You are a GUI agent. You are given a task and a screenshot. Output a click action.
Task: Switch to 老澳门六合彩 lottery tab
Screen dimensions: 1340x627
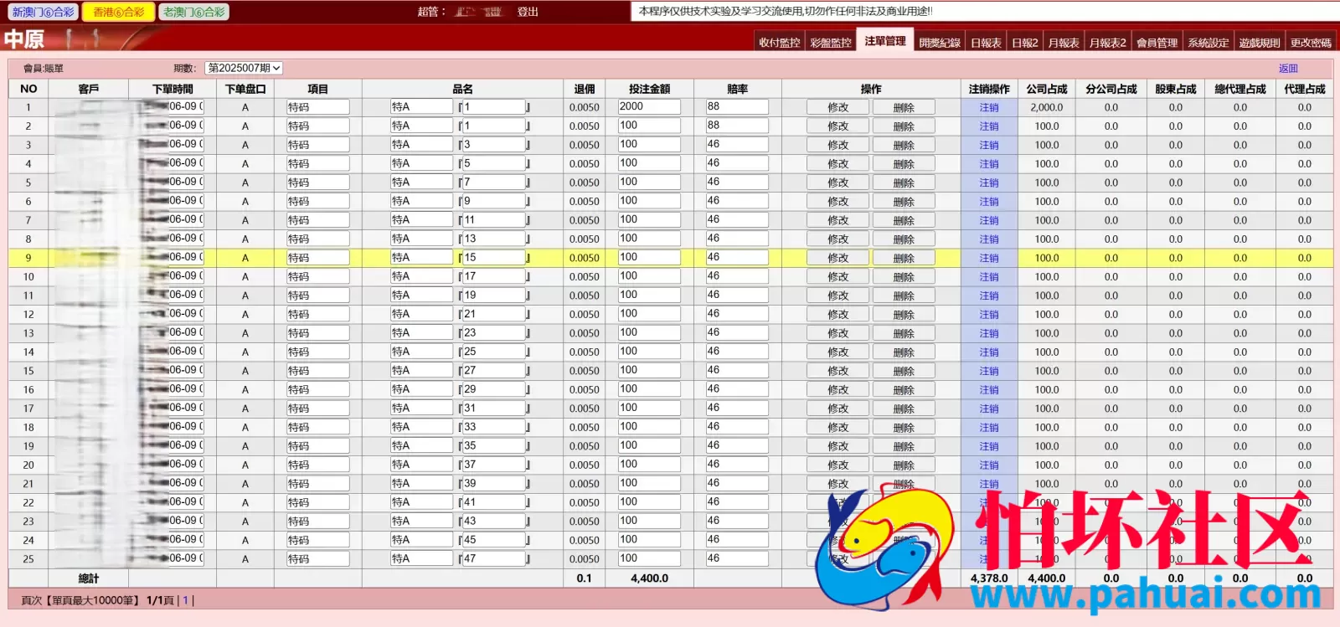point(193,12)
